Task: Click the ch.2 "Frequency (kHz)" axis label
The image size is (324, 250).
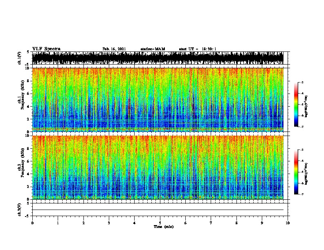Action: coord(22,163)
